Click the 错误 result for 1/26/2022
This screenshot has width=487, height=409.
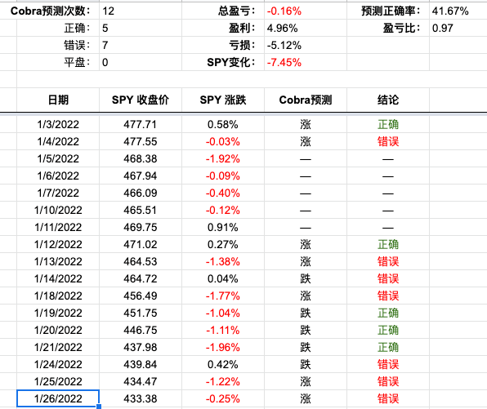click(x=388, y=398)
